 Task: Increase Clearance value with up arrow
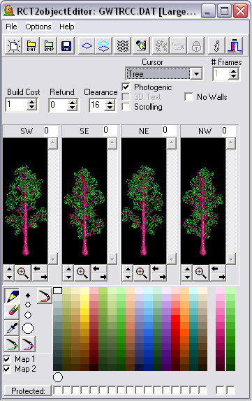[x=110, y=102]
